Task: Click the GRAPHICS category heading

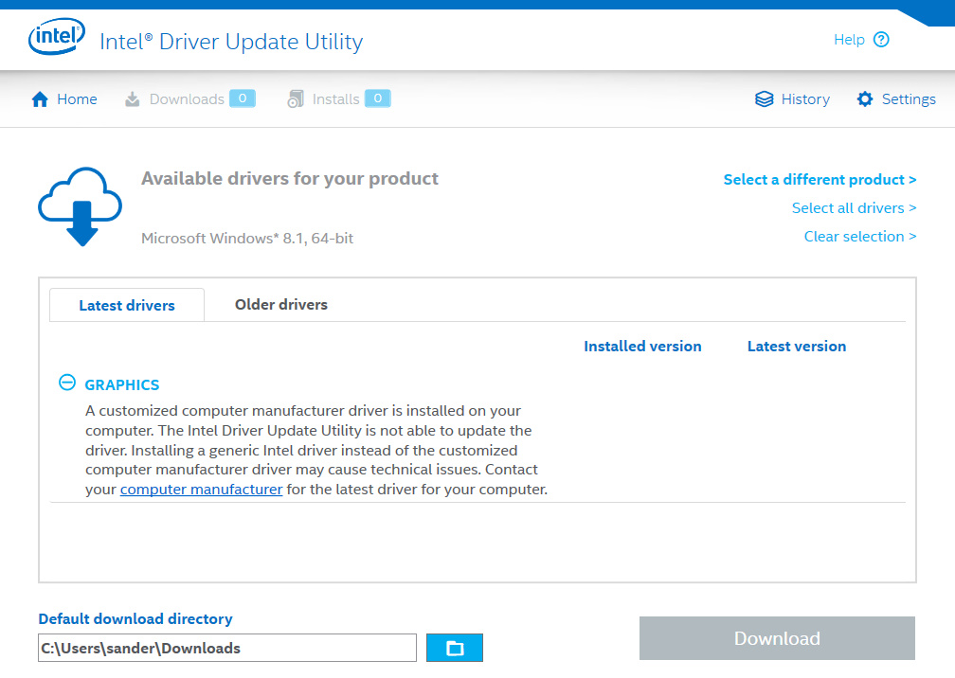Action: 122,384
